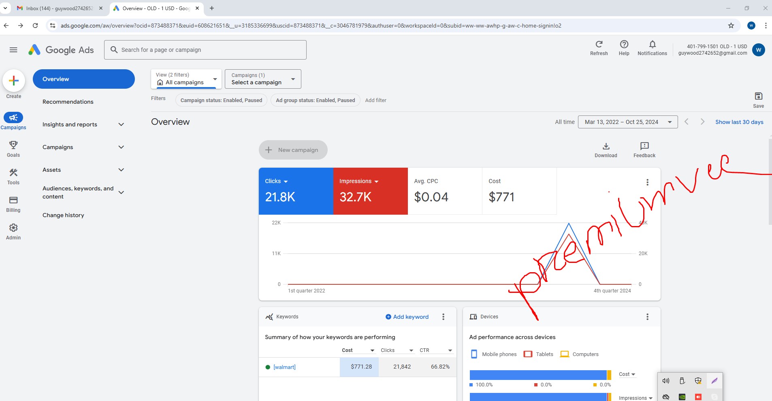Expand the Insights and reports section

point(83,124)
